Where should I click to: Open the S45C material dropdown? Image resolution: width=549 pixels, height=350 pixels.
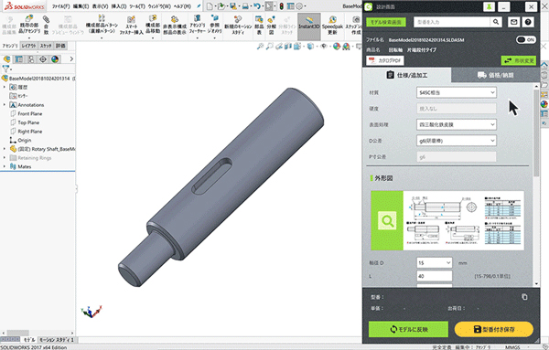(x=457, y=92)
